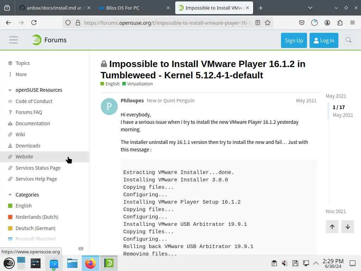Open the Nederlands (Dutch) category
This screenshot has width=361, height=271.
tap(37, 217)
